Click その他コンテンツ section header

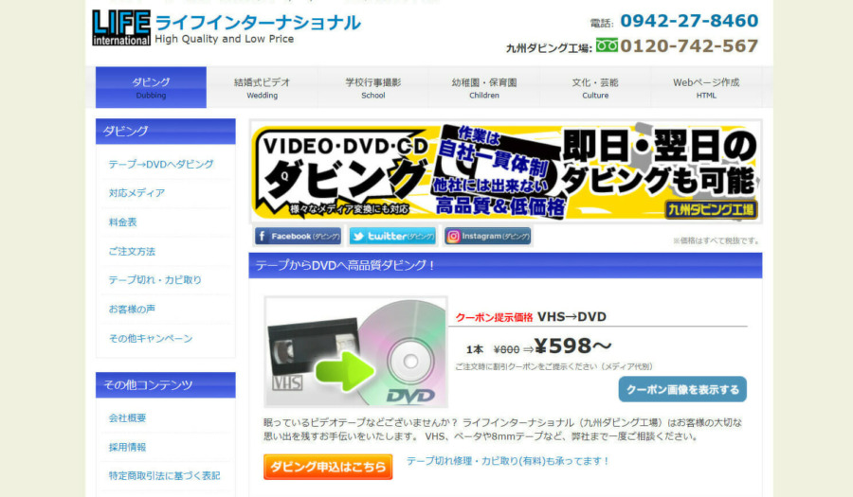point(165,385)
